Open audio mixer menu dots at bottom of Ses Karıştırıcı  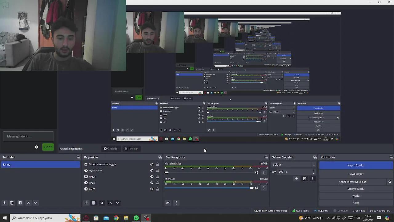[176, 203]
